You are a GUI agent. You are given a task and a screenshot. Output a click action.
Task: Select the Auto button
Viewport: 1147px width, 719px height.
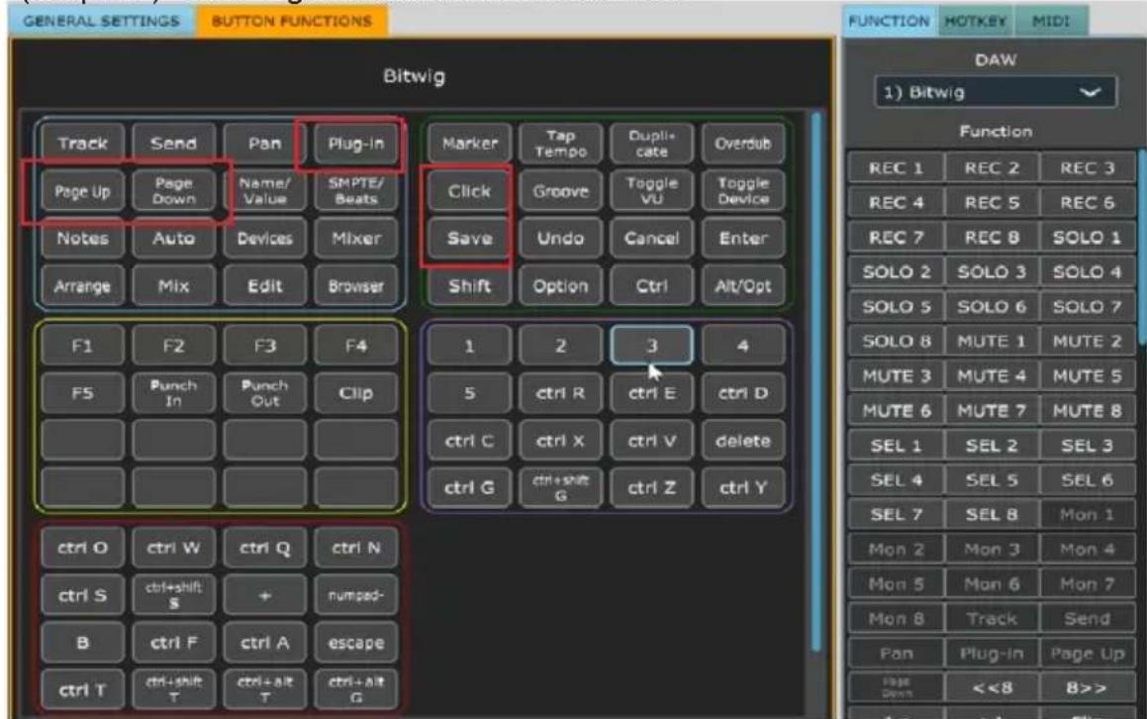[x=173, y=239]
